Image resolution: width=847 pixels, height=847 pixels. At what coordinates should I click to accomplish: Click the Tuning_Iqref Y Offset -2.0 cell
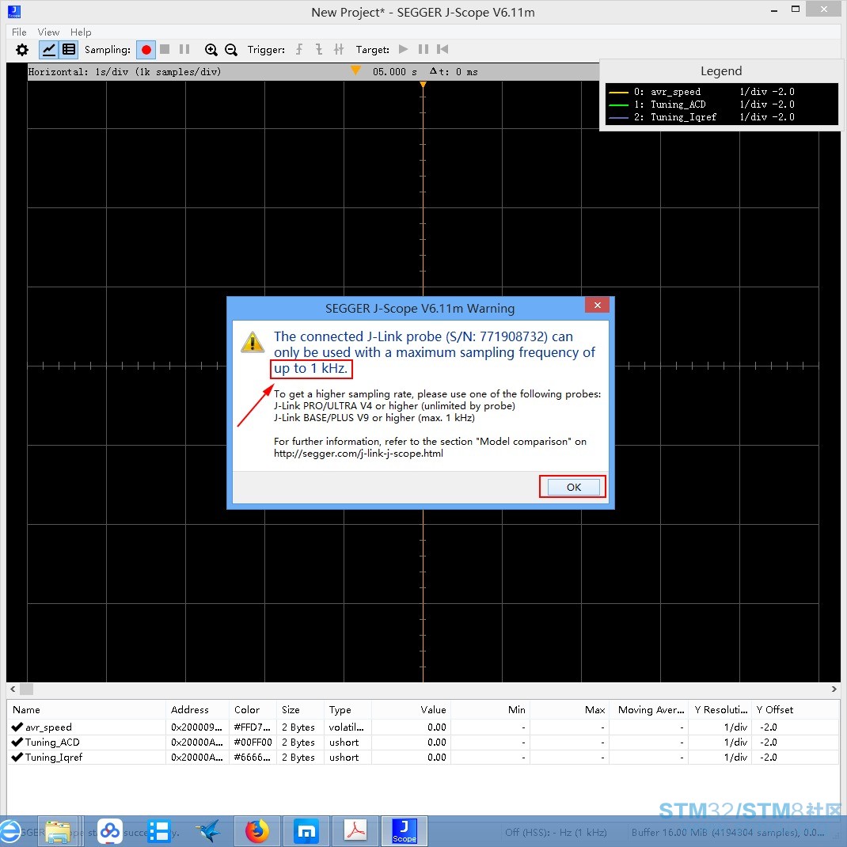click(795, 758)
